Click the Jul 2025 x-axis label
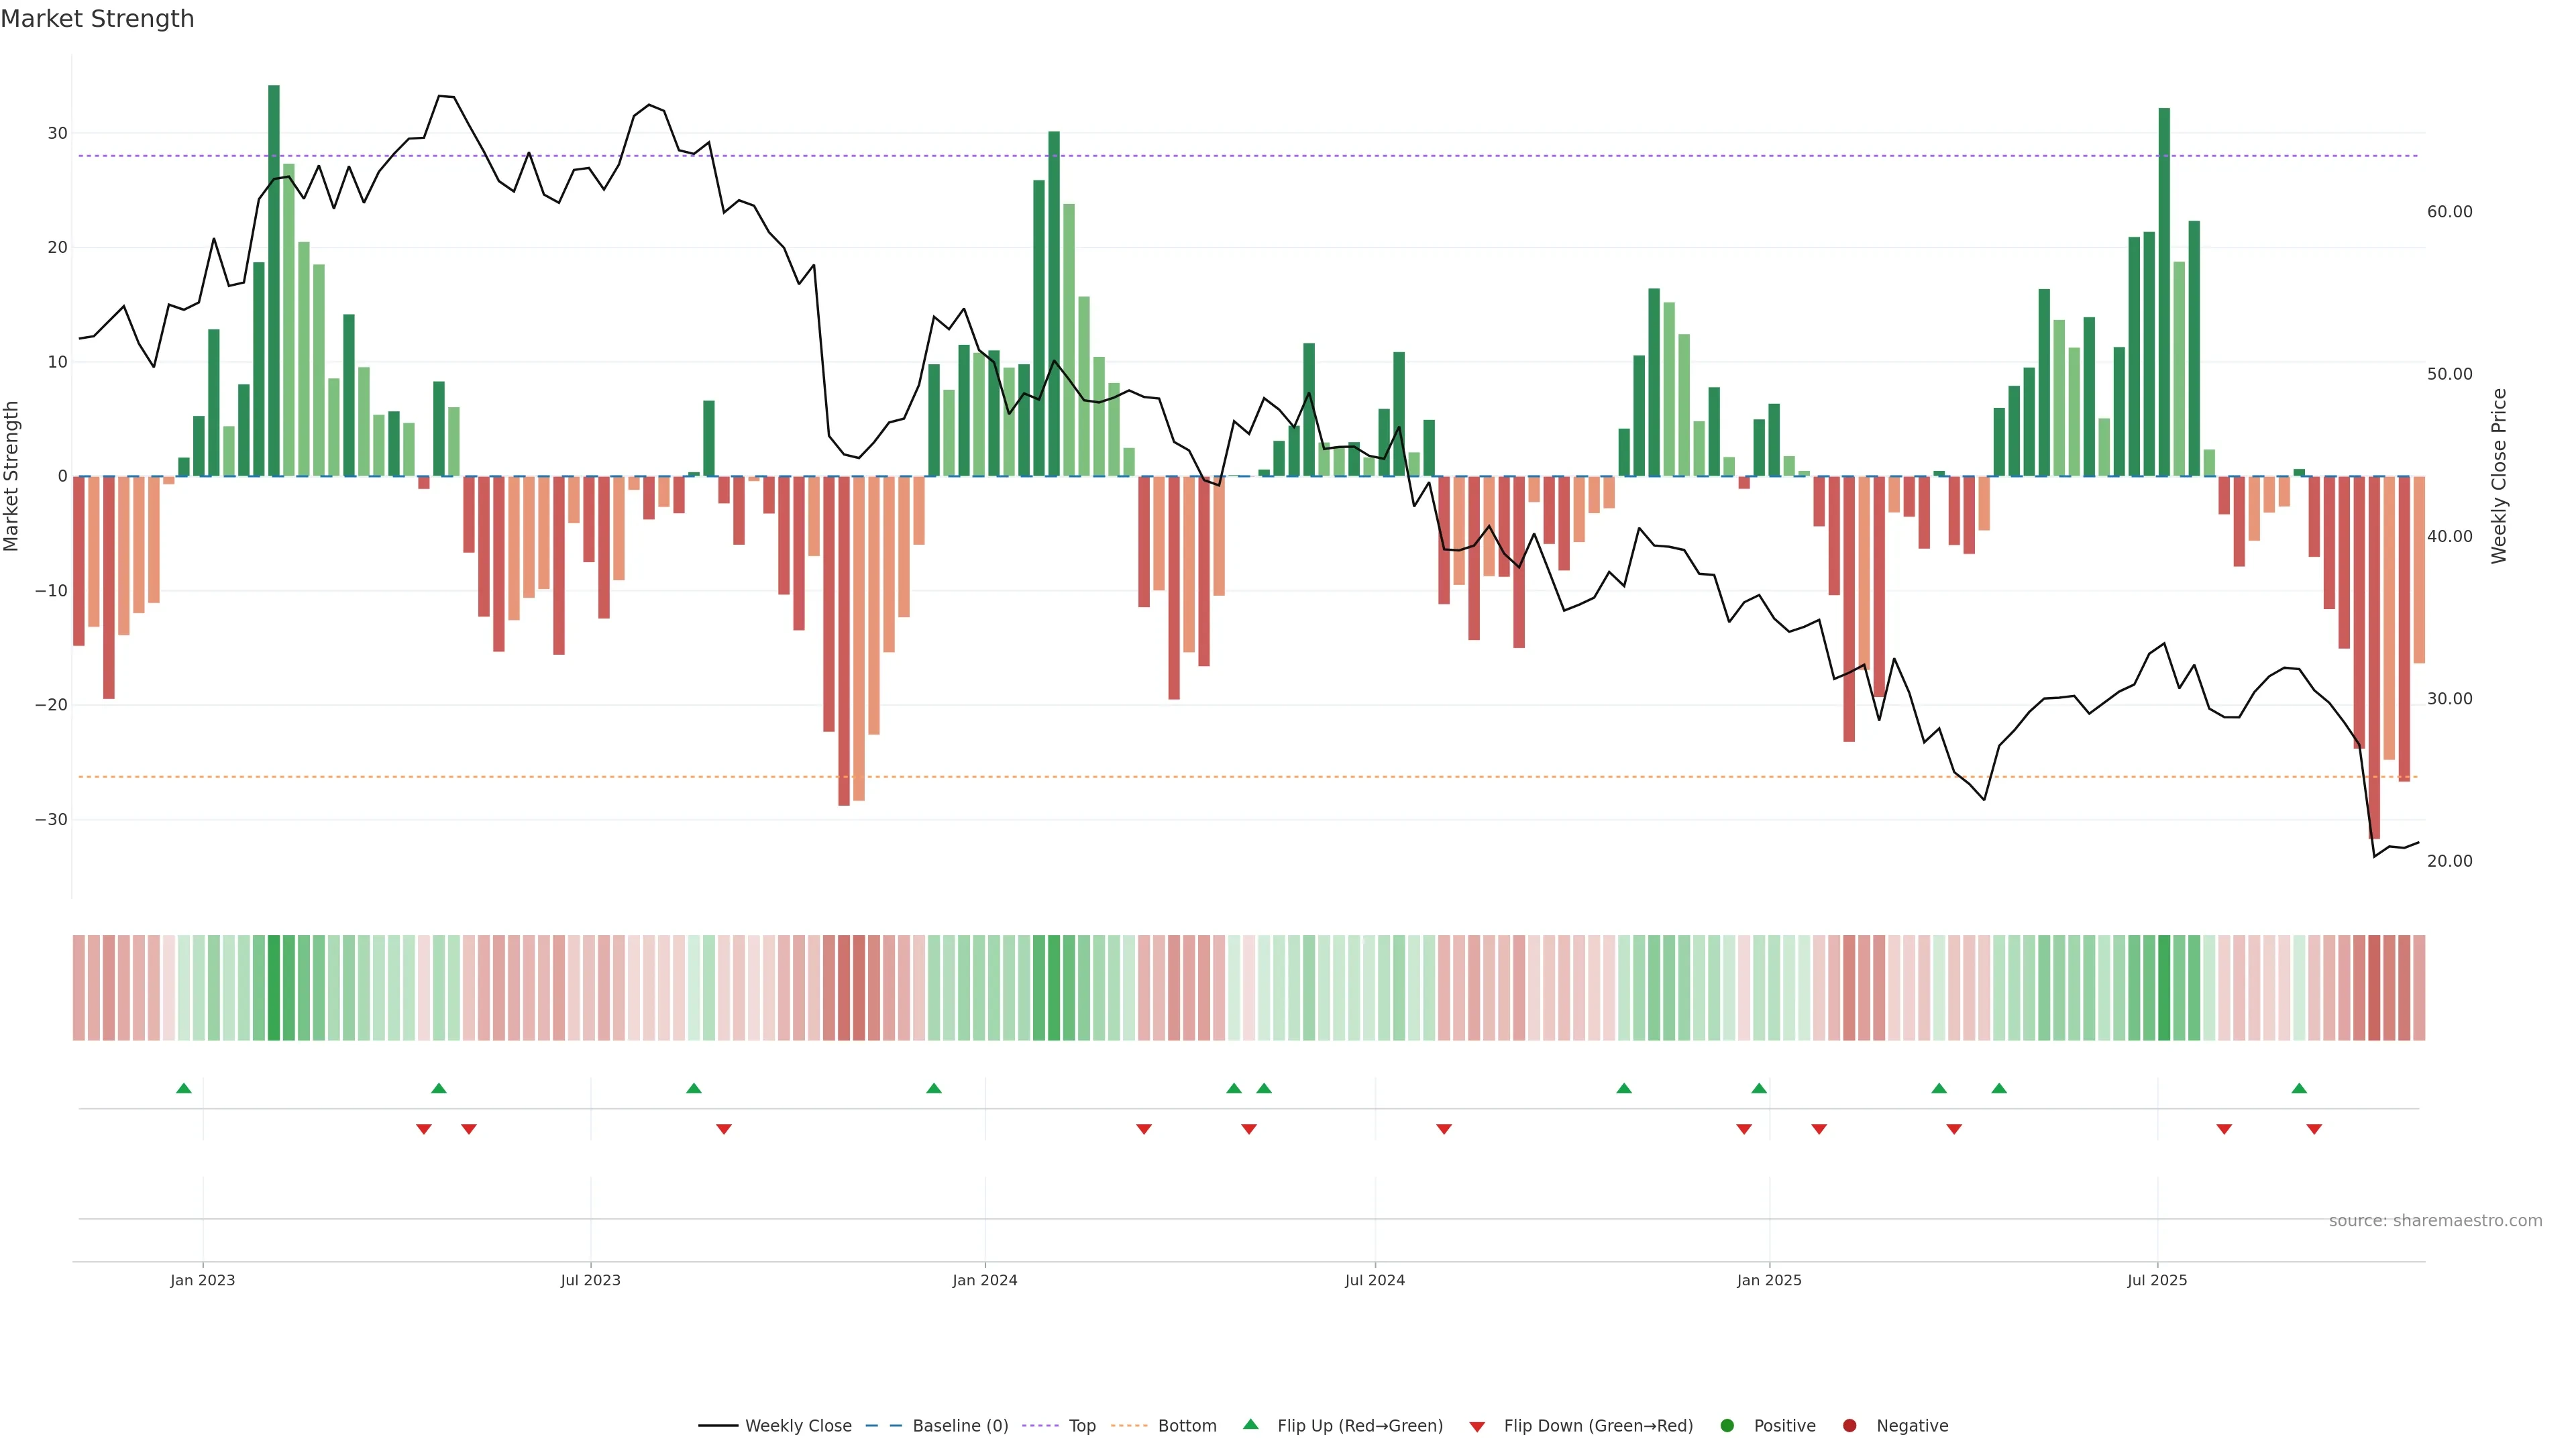The width and height of the screenshot is (2576, 1449). (2157, 1280)
